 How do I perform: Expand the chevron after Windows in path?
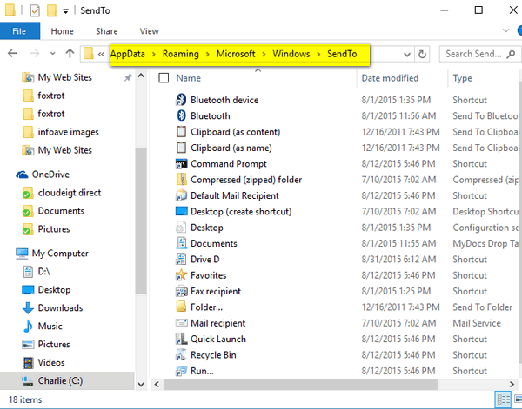[318, 54]
